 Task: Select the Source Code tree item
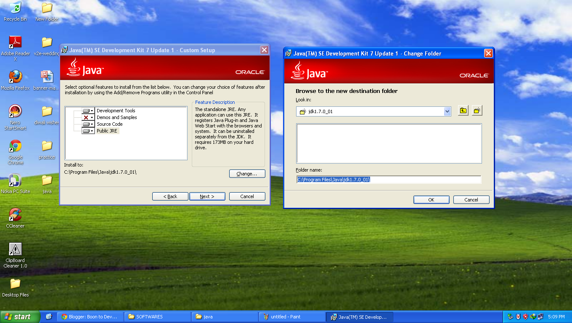110,124
